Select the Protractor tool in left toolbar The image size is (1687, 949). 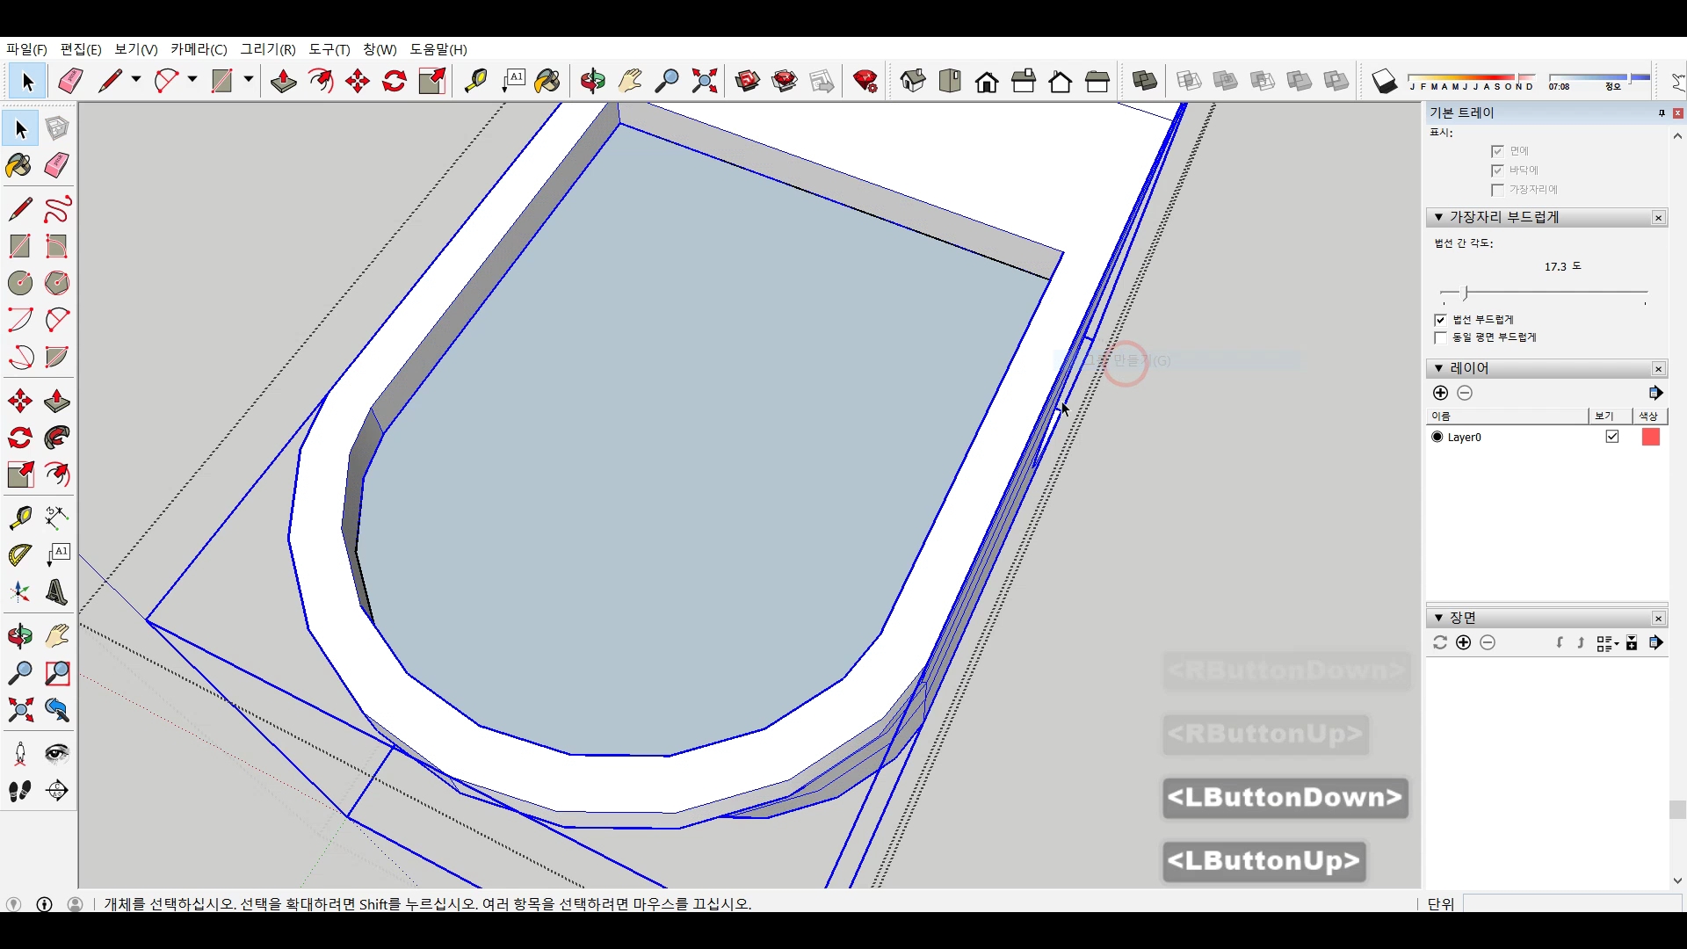tap(20, 555)
